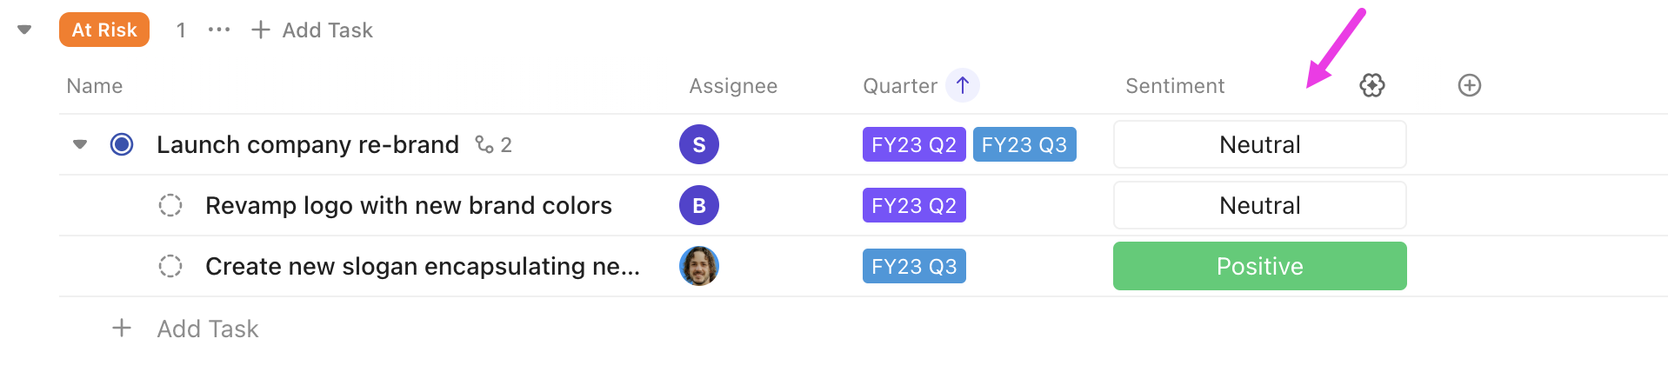1668x372 pixels.
Task: Click the green Positive sentiment cell
Action: pos(1259,266)
